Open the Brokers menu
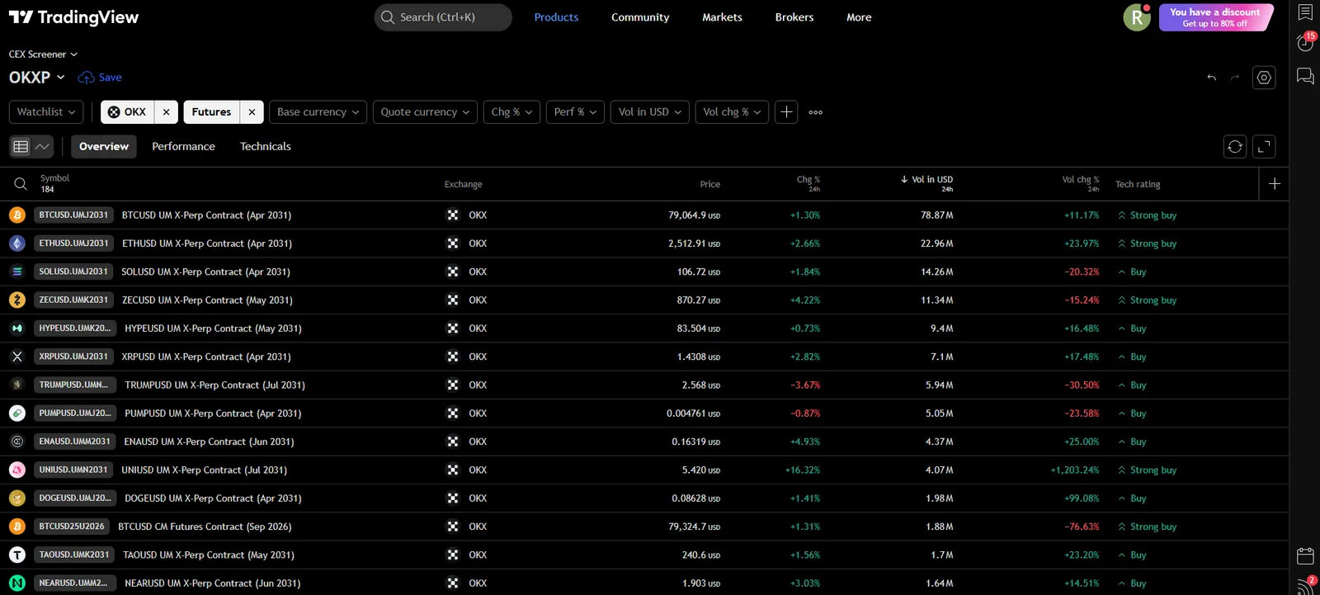Screen dimensions: 1320x595 coord(794,17)
